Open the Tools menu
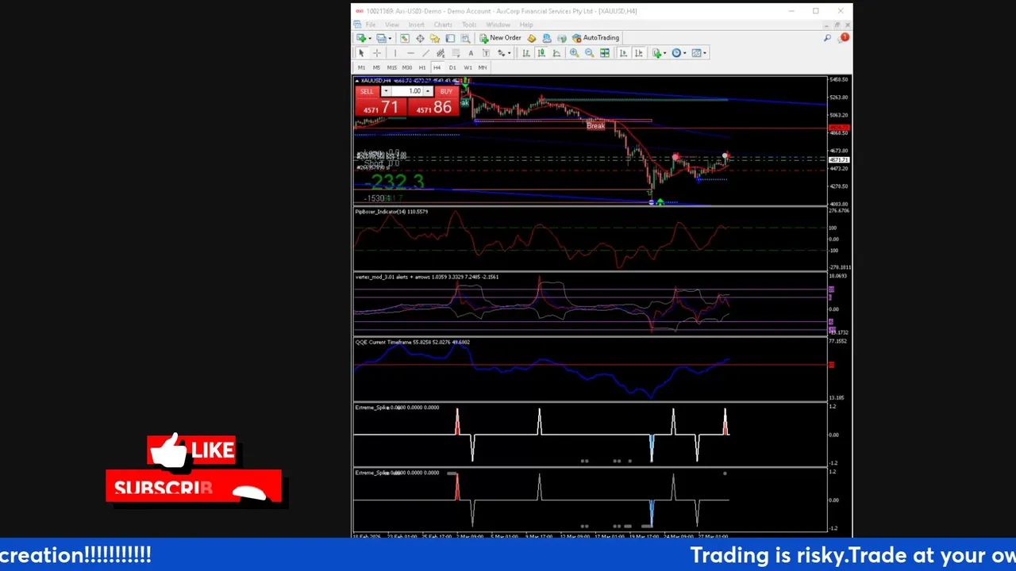1016x571 pixels. 469,25
